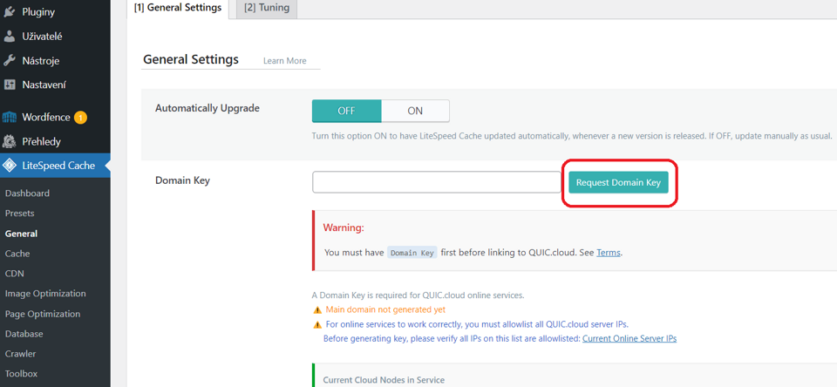Open Cache submenu item
Image resolution: width=837 pixels, height=387 pixels.
pos(17,254)
